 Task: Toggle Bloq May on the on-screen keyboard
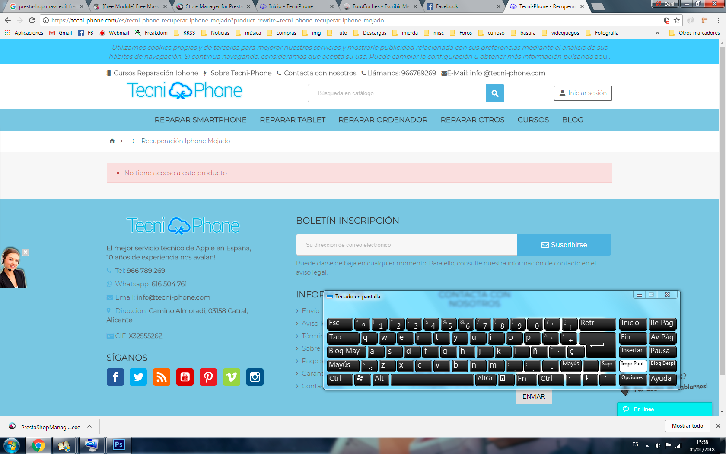[347, 352]
